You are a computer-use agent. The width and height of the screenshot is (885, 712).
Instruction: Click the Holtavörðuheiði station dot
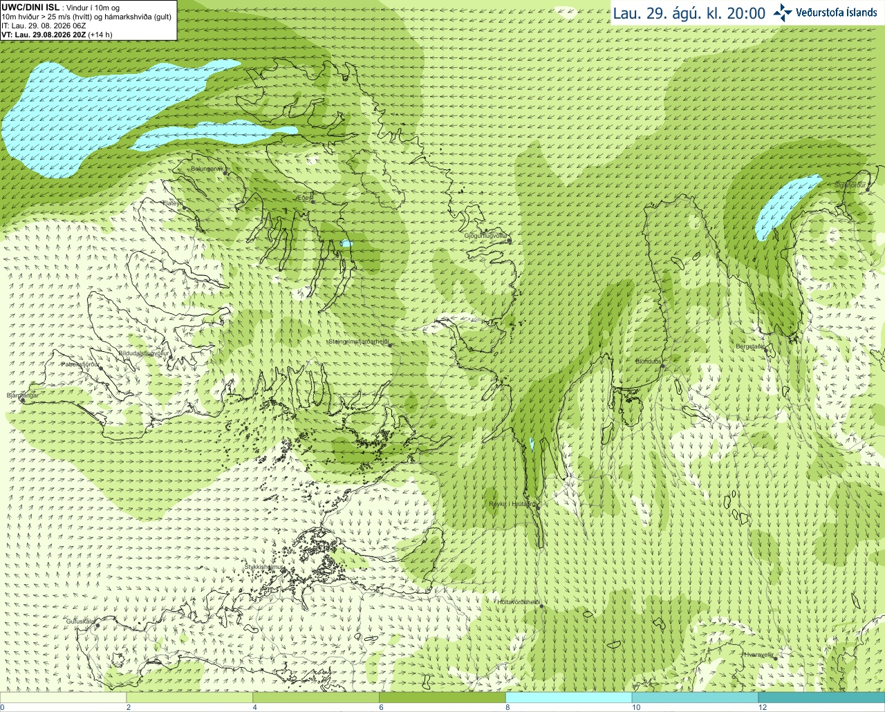[541, 606]
